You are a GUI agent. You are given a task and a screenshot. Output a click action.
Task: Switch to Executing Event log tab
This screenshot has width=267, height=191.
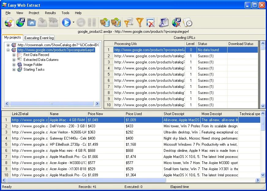click(x=39, y=38)
